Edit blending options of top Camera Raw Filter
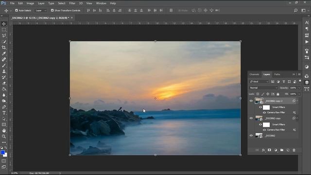 click(x=294, y=112)
